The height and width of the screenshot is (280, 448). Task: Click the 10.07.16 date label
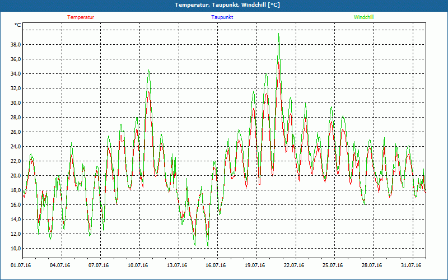138,265
